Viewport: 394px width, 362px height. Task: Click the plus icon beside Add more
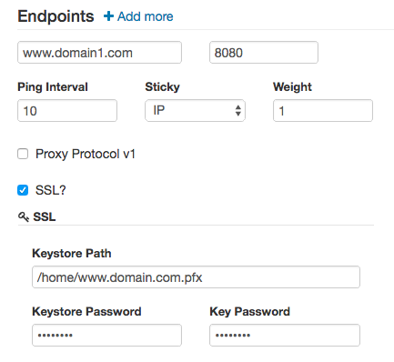click(108, 16)
